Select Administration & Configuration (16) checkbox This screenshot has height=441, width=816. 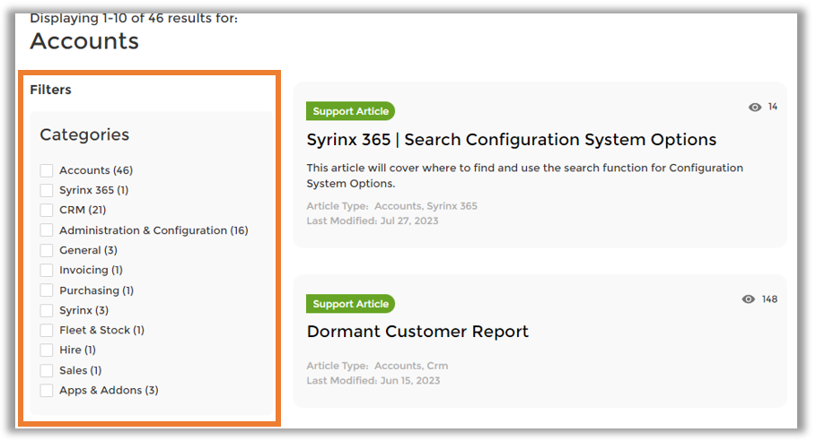[47, 230]
